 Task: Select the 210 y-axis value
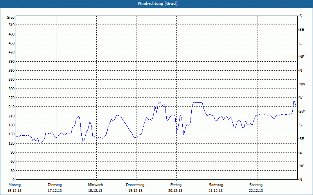pos(11,116)
